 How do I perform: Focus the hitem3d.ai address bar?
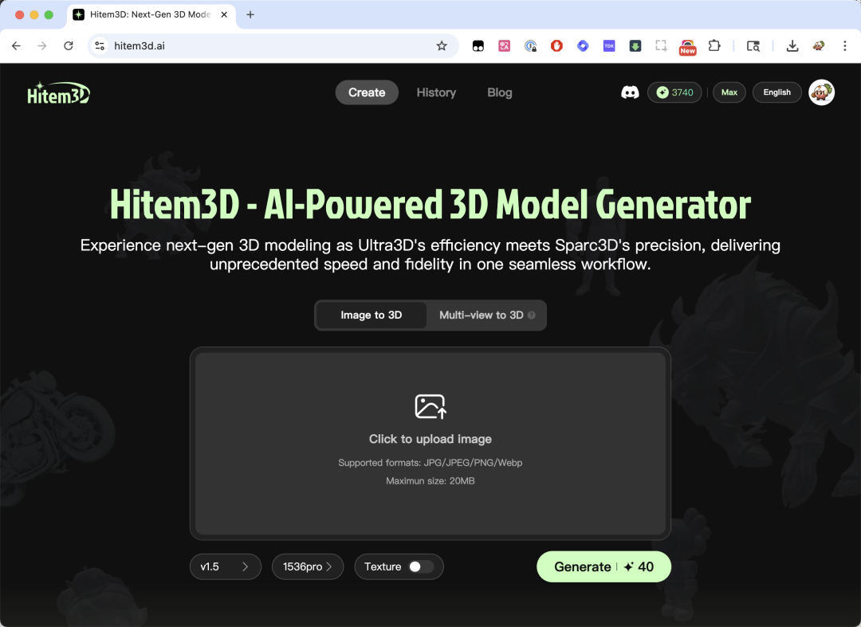click(x=273, y=46)
